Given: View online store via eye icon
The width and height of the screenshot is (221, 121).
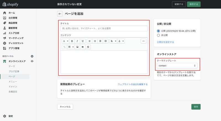Looking at the screenshot, I should (32, 61).
